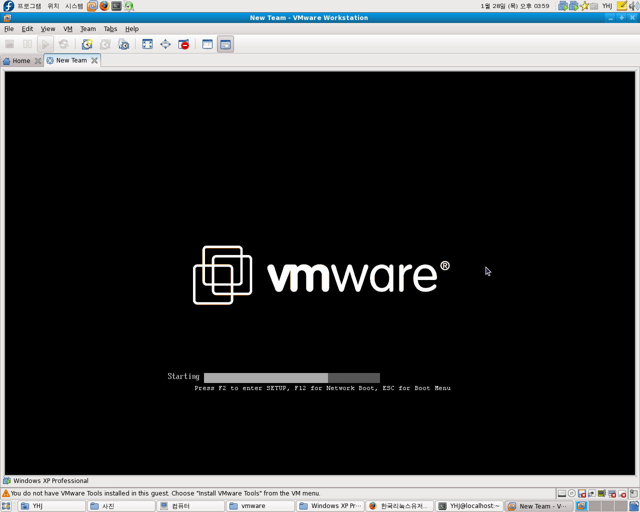Click the Take Snapshot toolbar icon

point(87,44)
